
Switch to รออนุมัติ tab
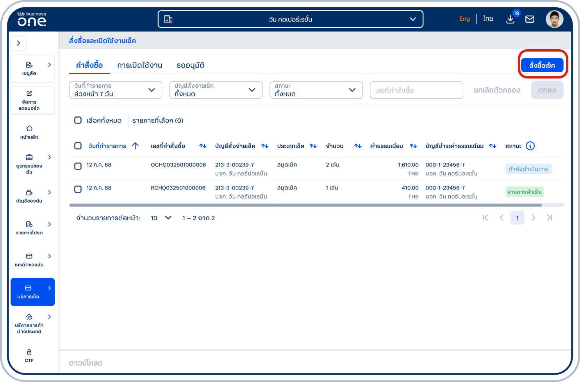pyautogui.click(x=190, y=65)
